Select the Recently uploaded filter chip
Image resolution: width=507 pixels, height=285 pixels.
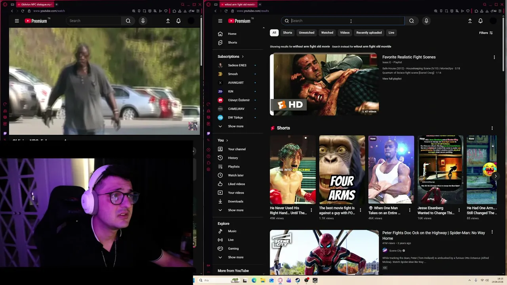click(369, 33)
